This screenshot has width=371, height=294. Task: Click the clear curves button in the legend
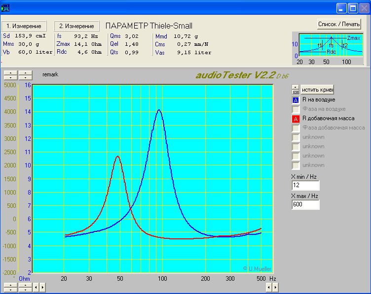[317, 89]
